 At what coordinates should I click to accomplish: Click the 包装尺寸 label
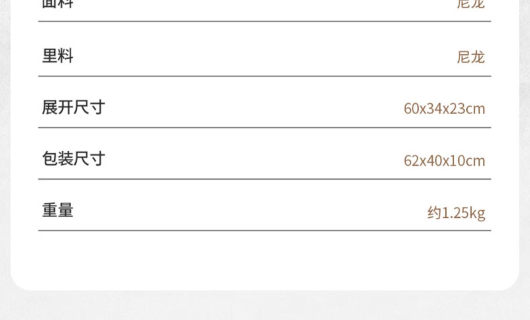click(73, 159)
